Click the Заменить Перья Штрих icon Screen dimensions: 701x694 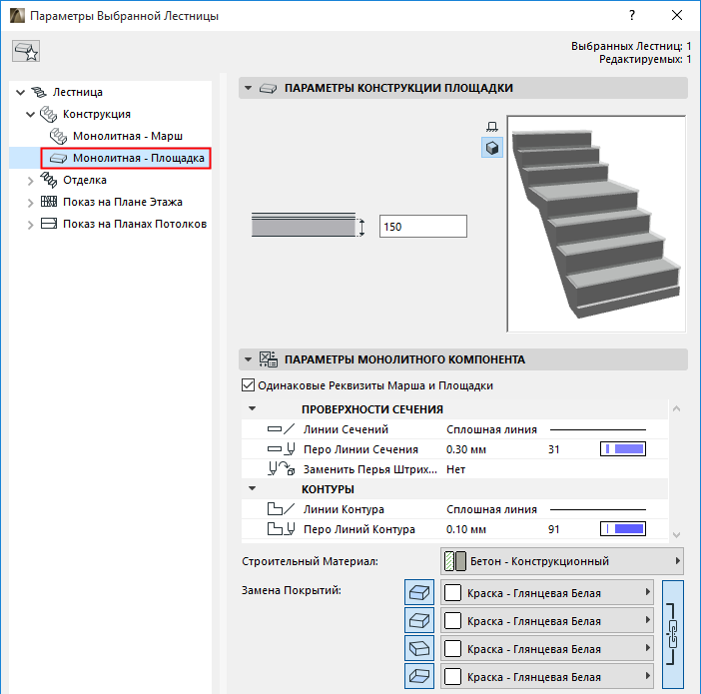282,468
